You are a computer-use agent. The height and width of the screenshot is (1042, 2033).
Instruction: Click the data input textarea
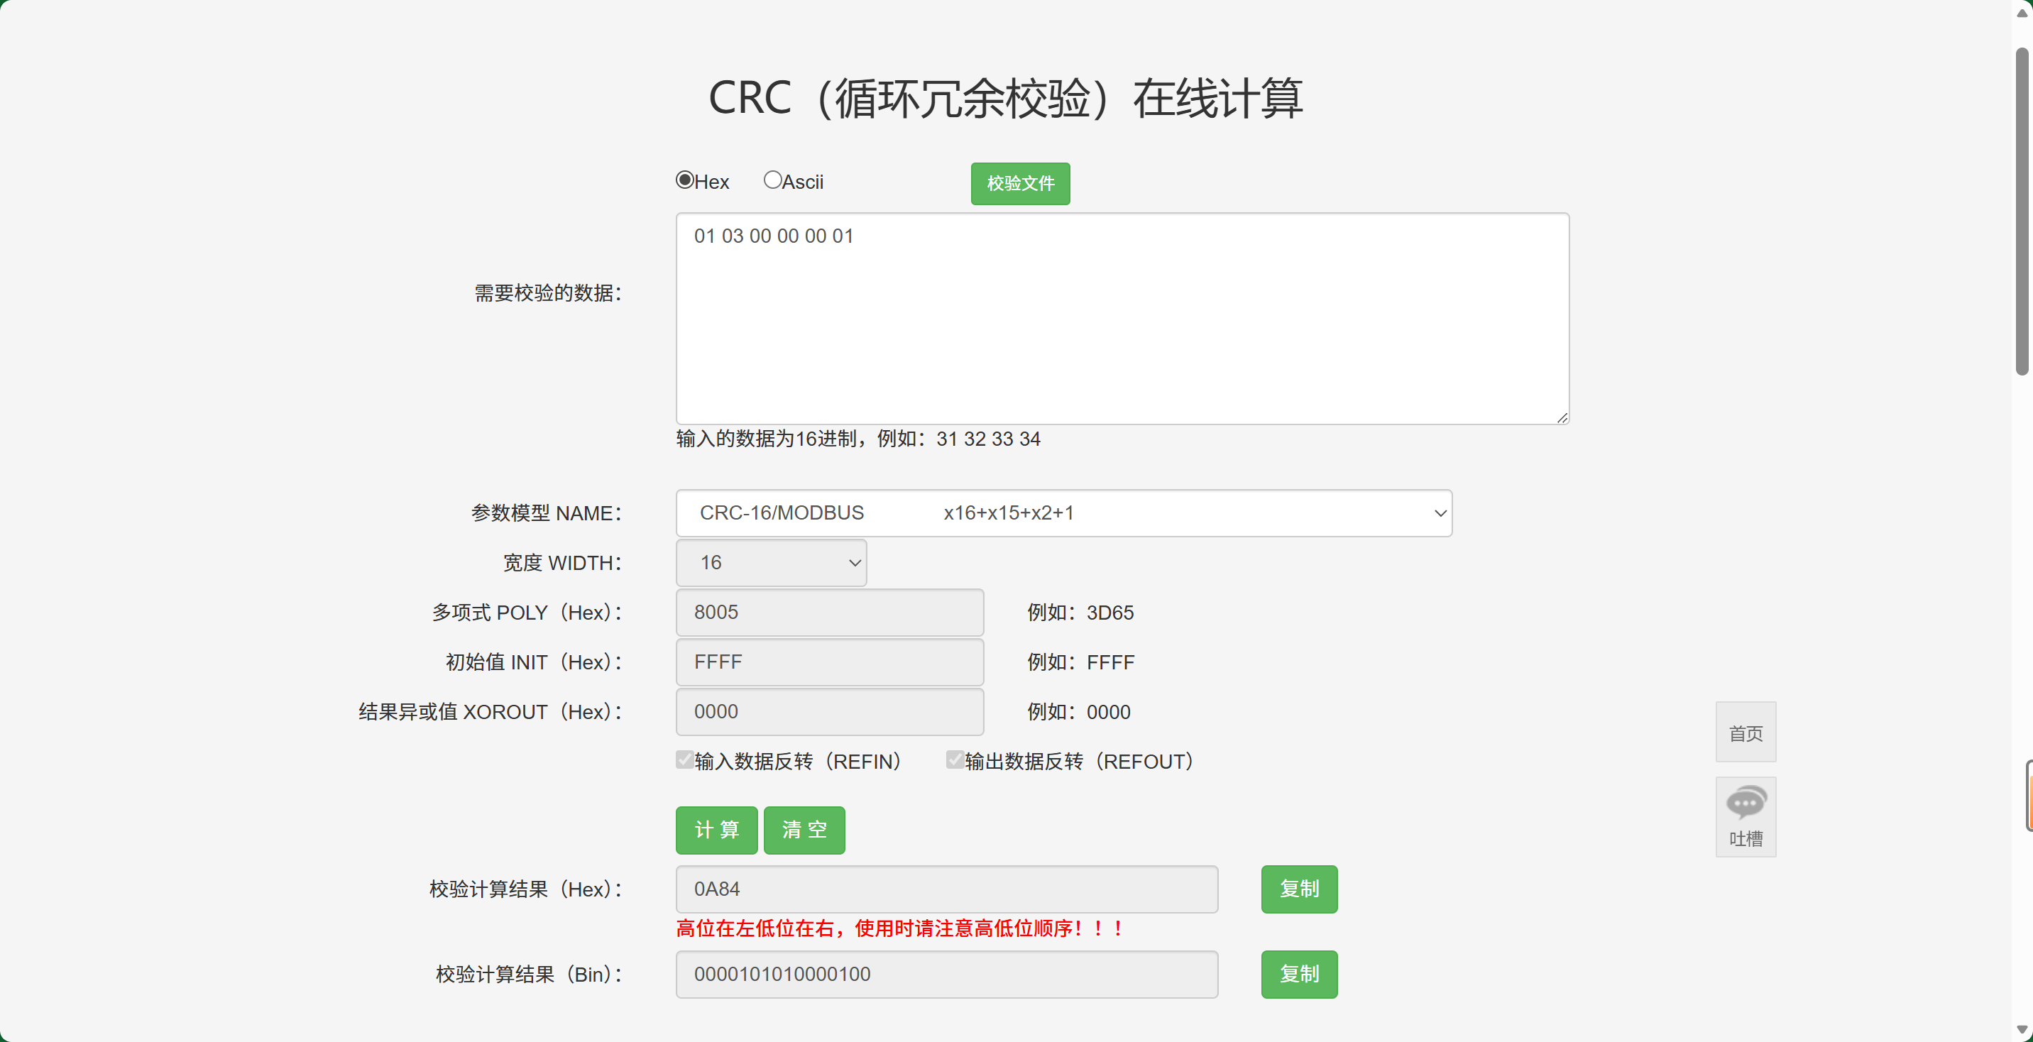click(x=1122, y=318)
